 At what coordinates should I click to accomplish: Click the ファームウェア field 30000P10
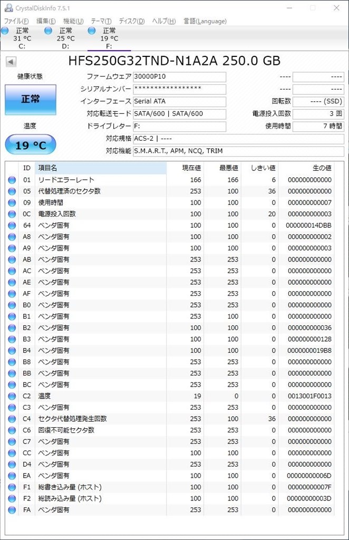pyautogui.click(x=179, y=77)
